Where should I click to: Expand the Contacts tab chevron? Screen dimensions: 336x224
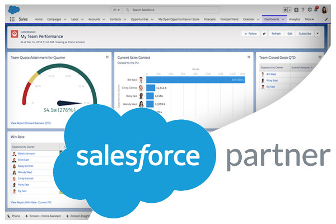(x=125, y=19)
